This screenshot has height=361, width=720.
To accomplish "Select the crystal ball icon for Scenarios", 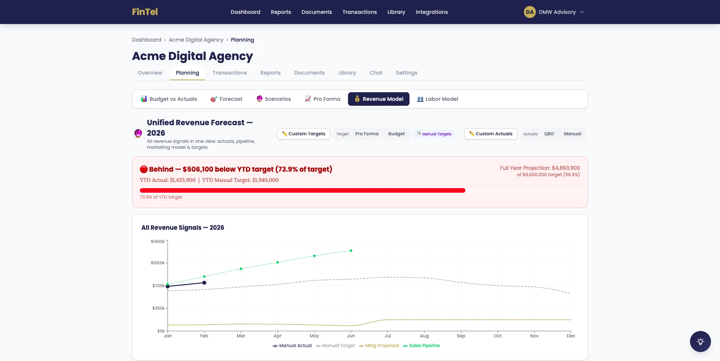I will point(259,99).
